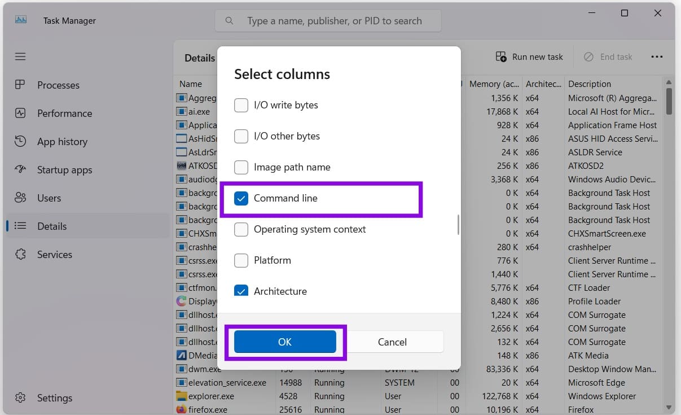Click the Performance sidebar icon
681x415 pixels.
click(20, 113)
